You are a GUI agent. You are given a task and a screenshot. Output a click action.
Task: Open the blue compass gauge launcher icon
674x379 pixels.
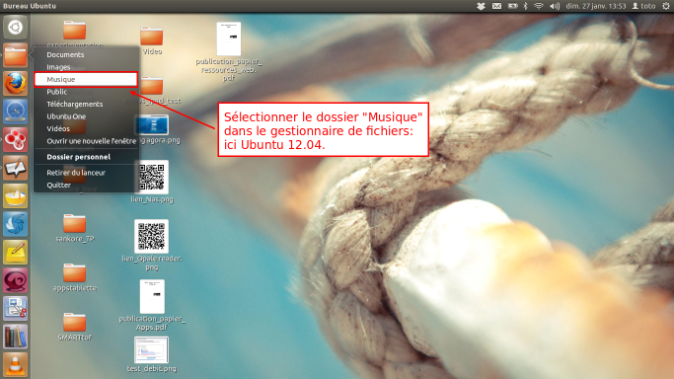point(15,112)
